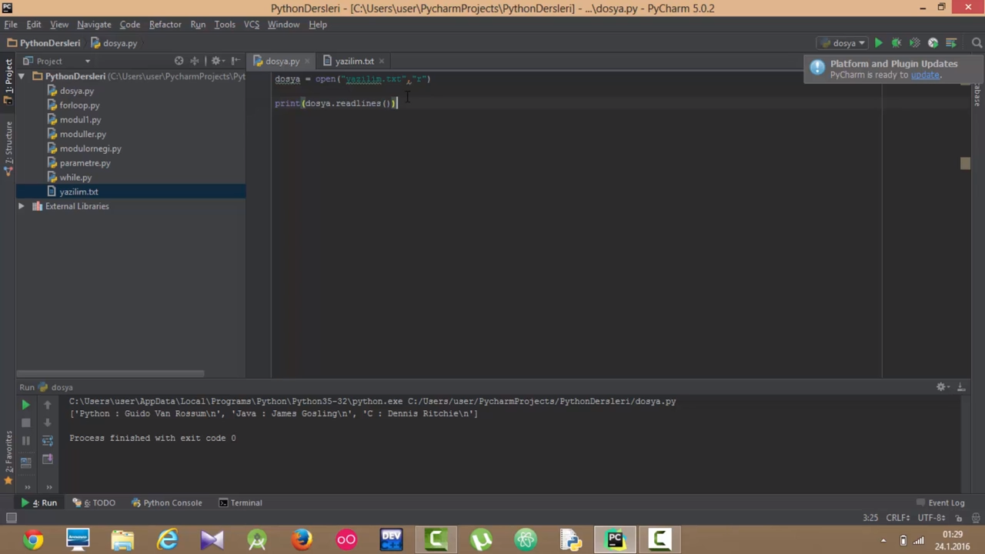Viewport: 985px width, 554px height.
Task: Collapse the PythonDersleri project folder
Action: point(22,76)
